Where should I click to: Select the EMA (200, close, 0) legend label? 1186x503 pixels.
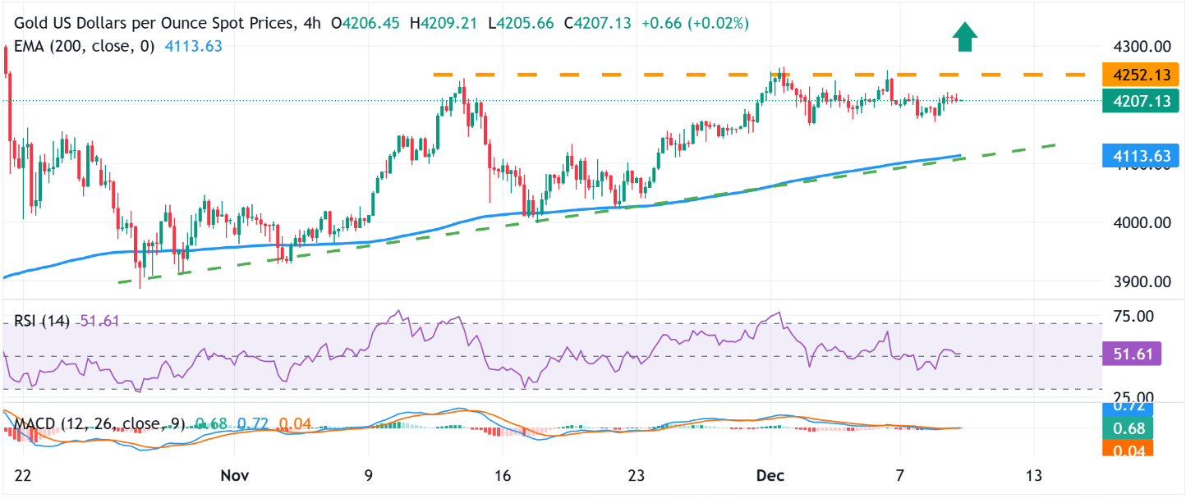tap(84, 46)
